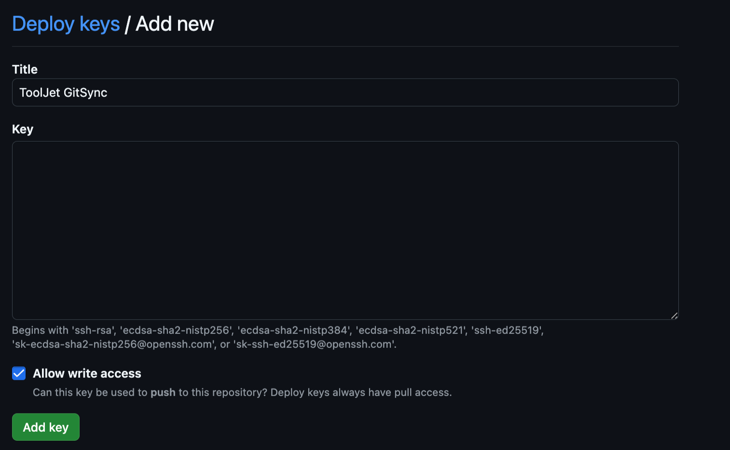
Task: Click the "ToolJet GitSync" text in Title
Action: [x=63, y=93]
